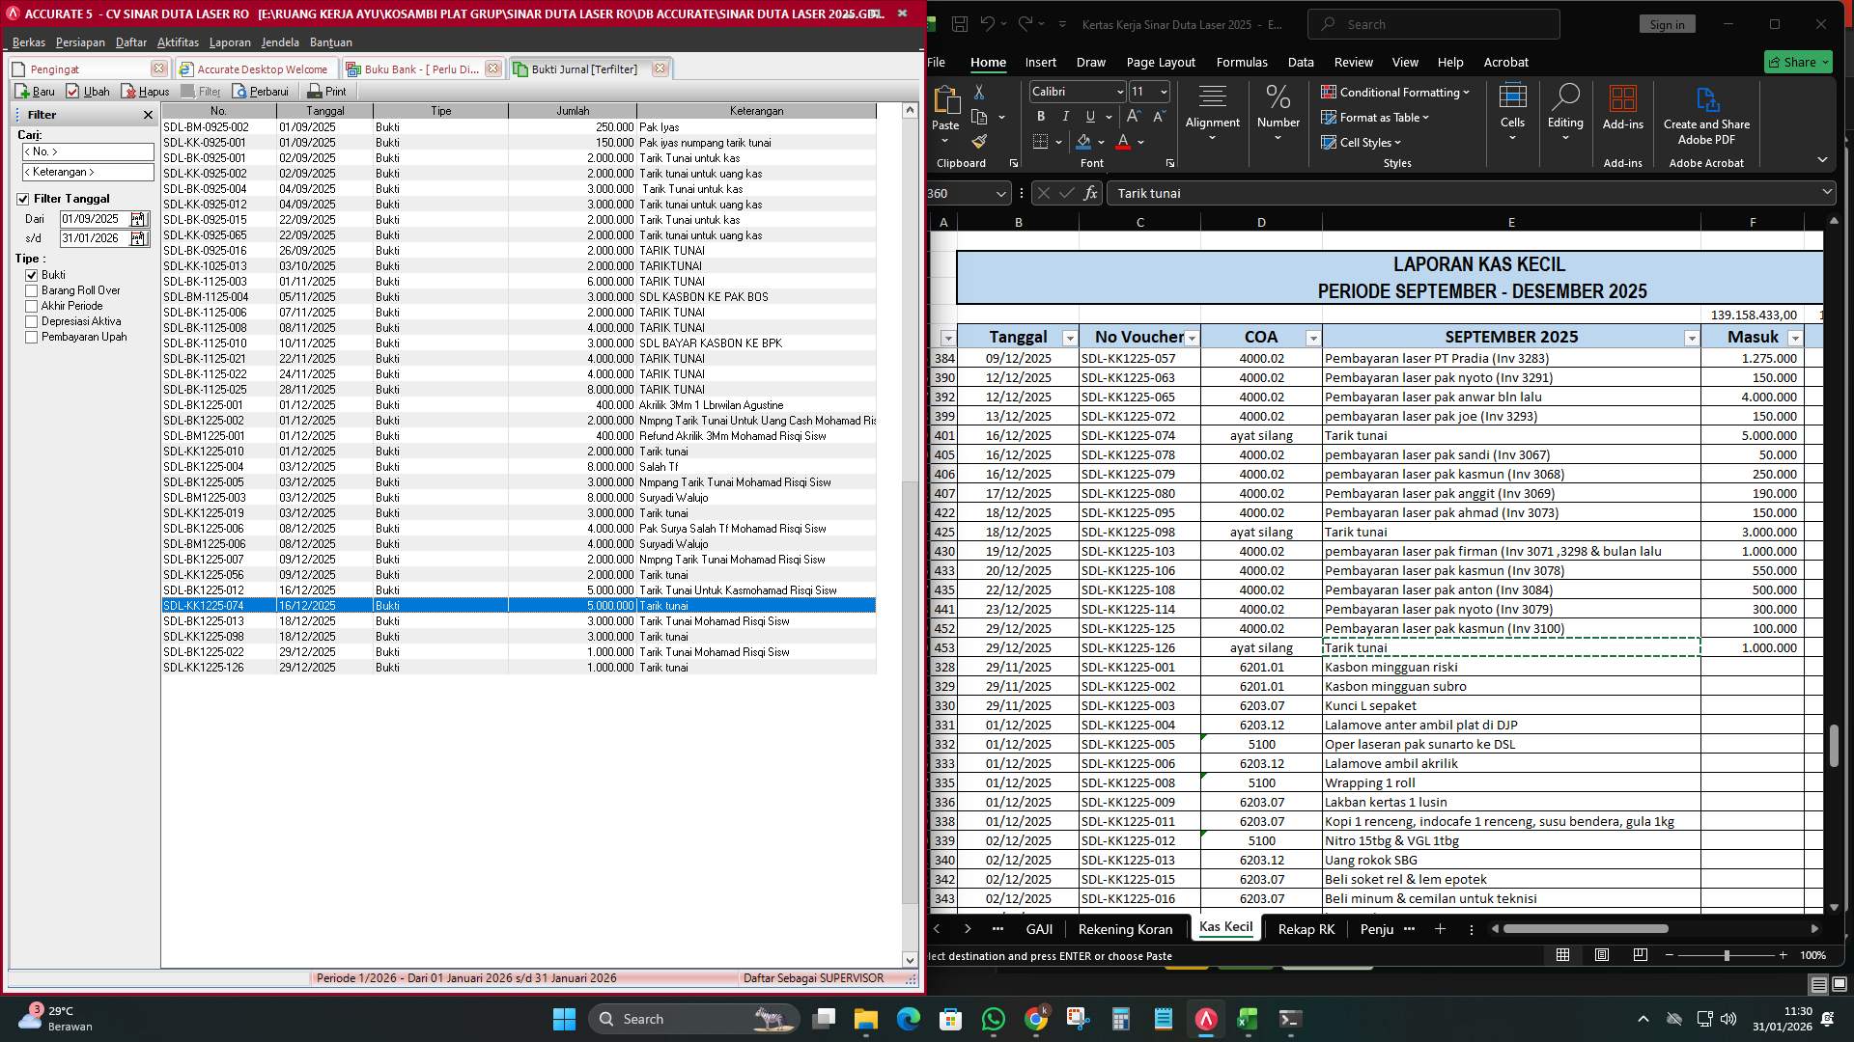This screenshot has width=1854, height=1042.
Task: Click the Sign in button in Excel
Action: (1667, 24)
